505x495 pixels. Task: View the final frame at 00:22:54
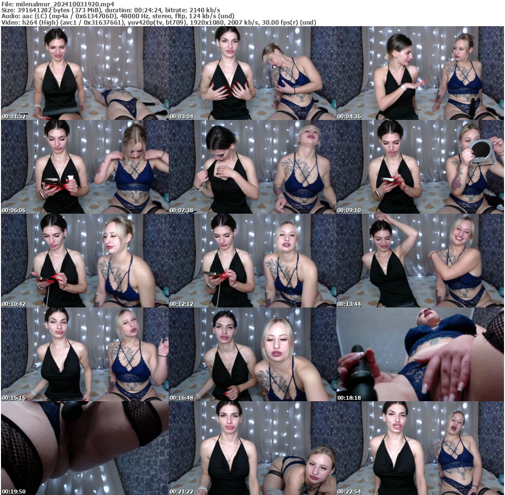click(419, 449)
